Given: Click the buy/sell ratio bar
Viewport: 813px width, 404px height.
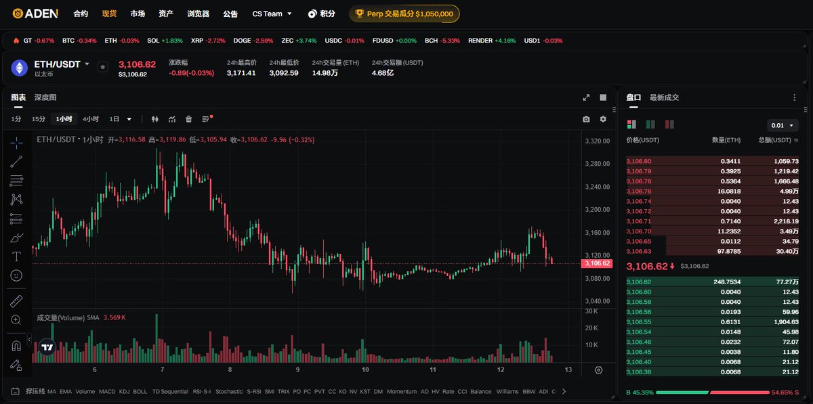Looking at the screenshot, I should coord(713,392).
